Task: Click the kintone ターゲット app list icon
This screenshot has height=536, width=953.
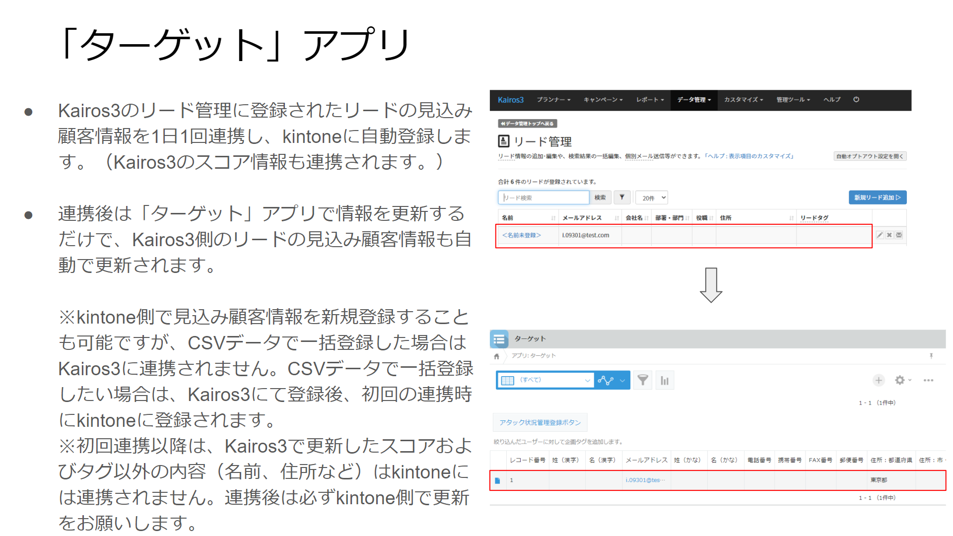Action: tap(499, 339)
